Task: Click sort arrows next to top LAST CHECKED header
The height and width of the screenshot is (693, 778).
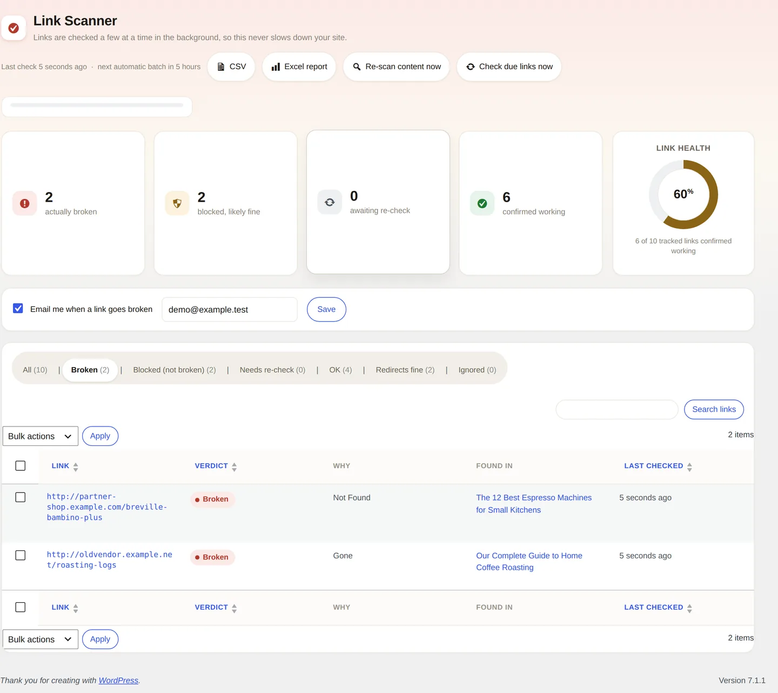Action: click(689, 467)
